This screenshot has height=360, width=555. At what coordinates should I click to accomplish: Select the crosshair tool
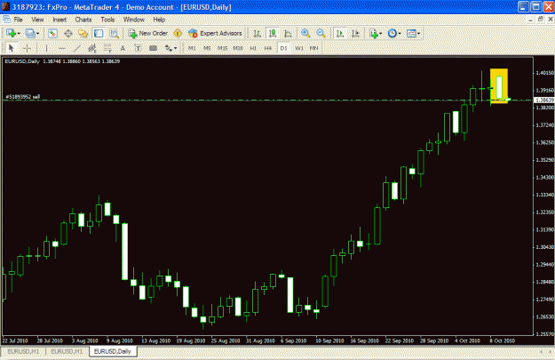point(27,48)
